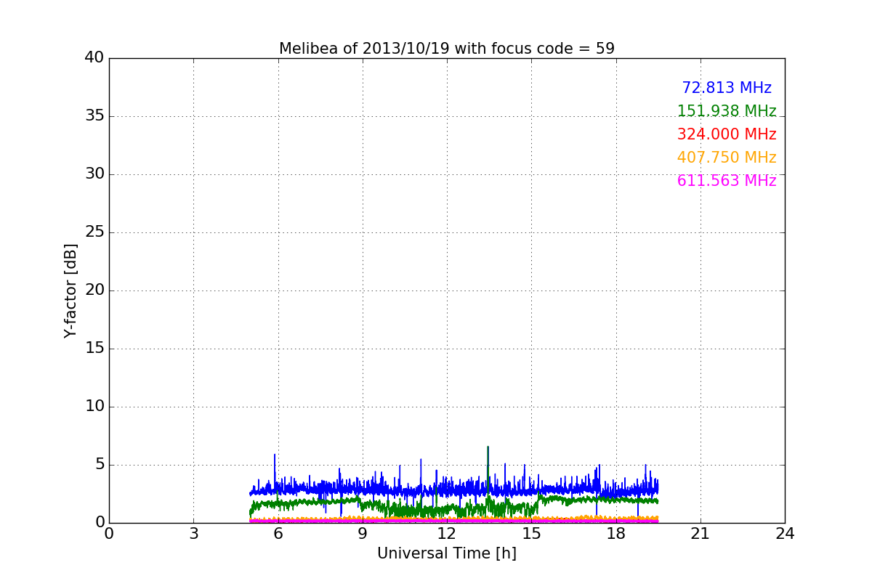Click the x-axis tick label 24
The height and width of the screenshot is (581, 872).
point(785,534)
